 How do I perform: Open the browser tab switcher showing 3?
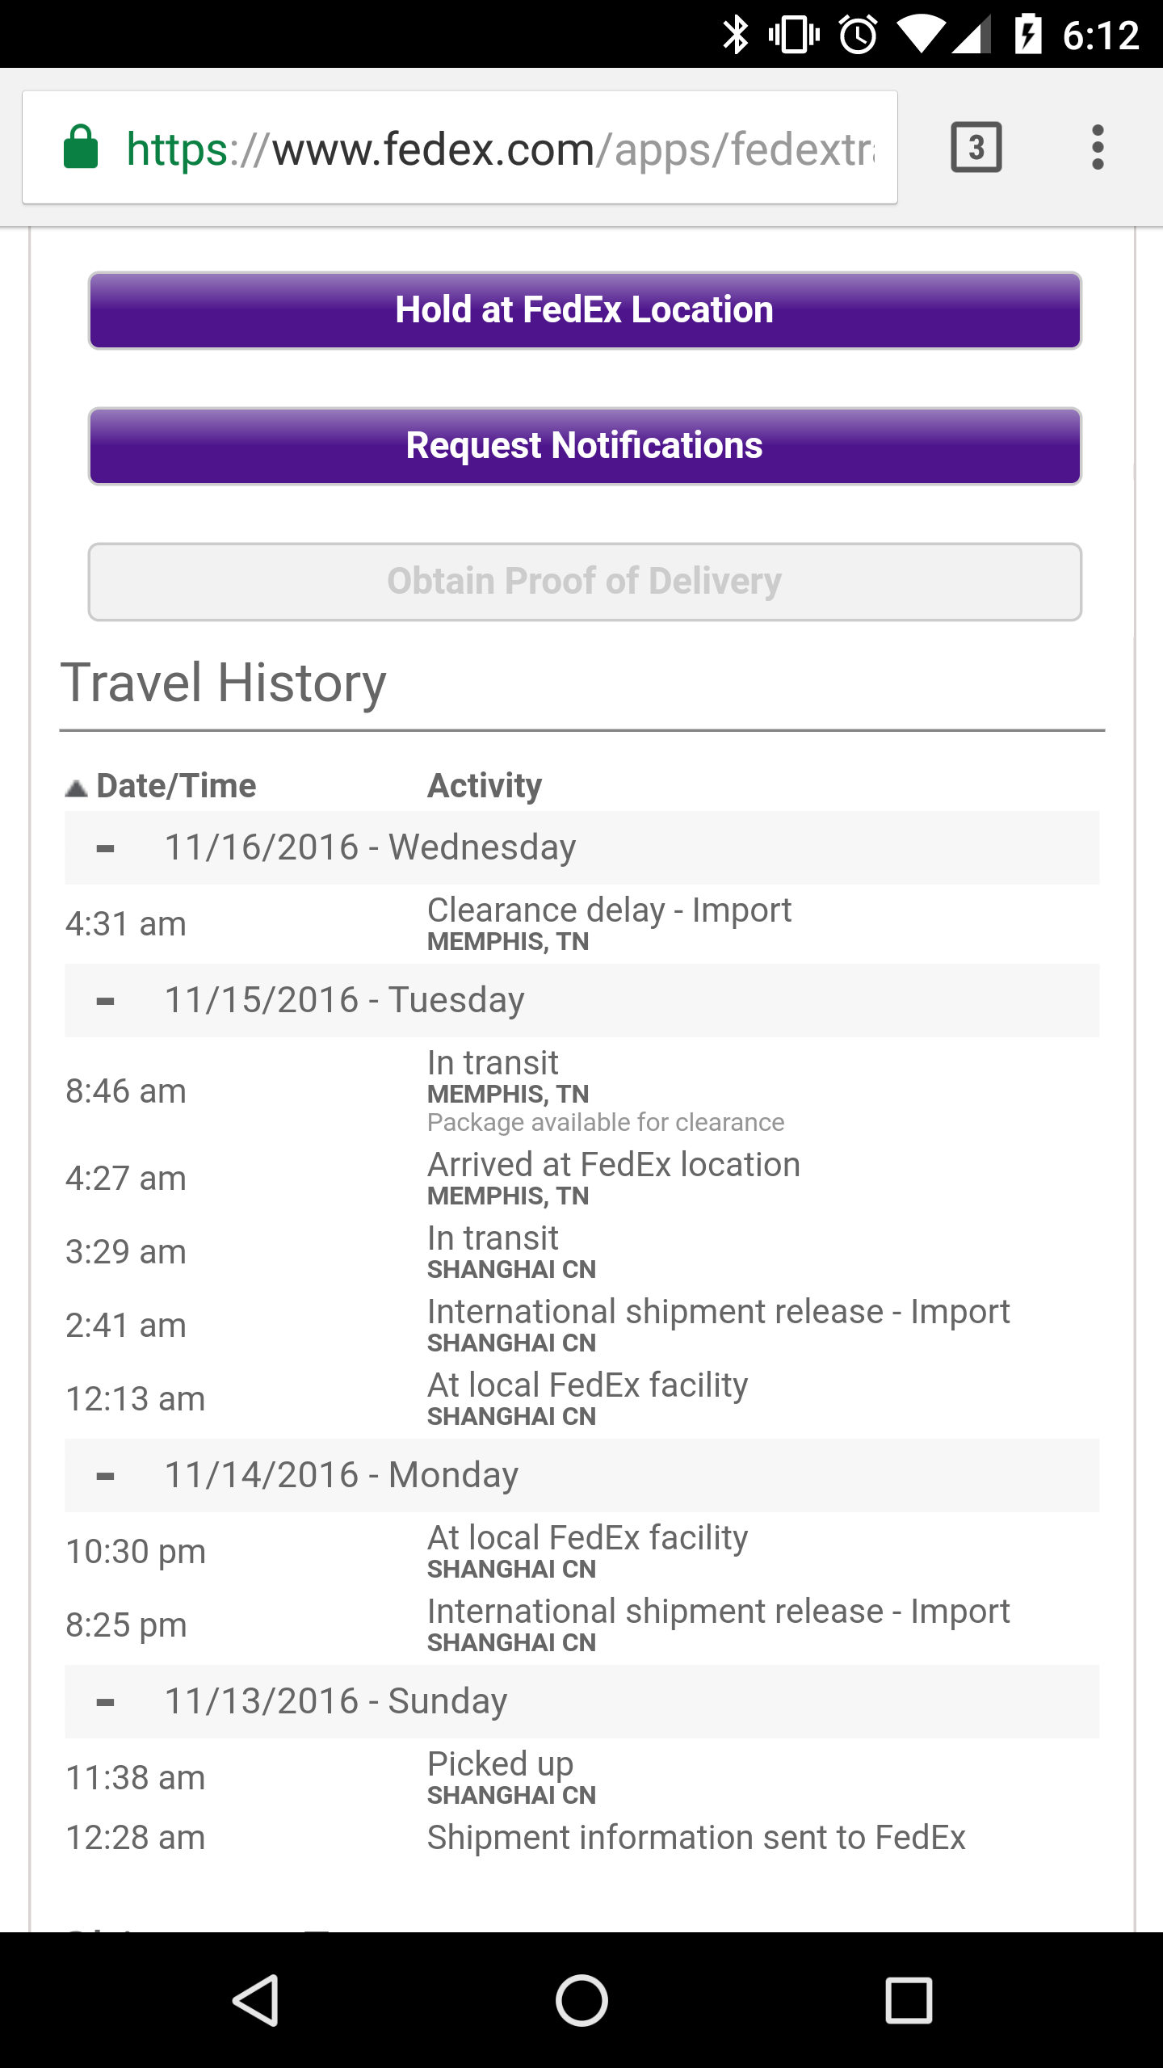pyautogui.click(x=976, y=147)
